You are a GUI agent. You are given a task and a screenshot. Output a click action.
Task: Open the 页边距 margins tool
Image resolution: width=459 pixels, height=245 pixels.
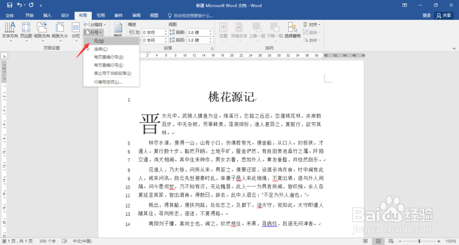[x=26, y=32]
